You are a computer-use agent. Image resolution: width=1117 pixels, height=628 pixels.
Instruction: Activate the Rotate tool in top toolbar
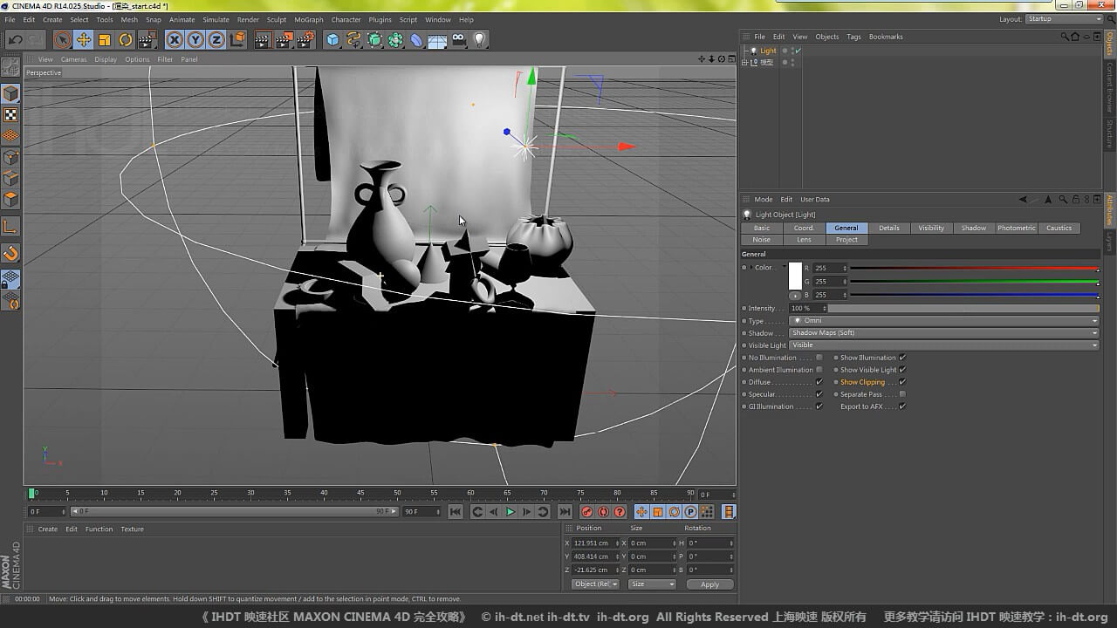click(x=126, y=39)
